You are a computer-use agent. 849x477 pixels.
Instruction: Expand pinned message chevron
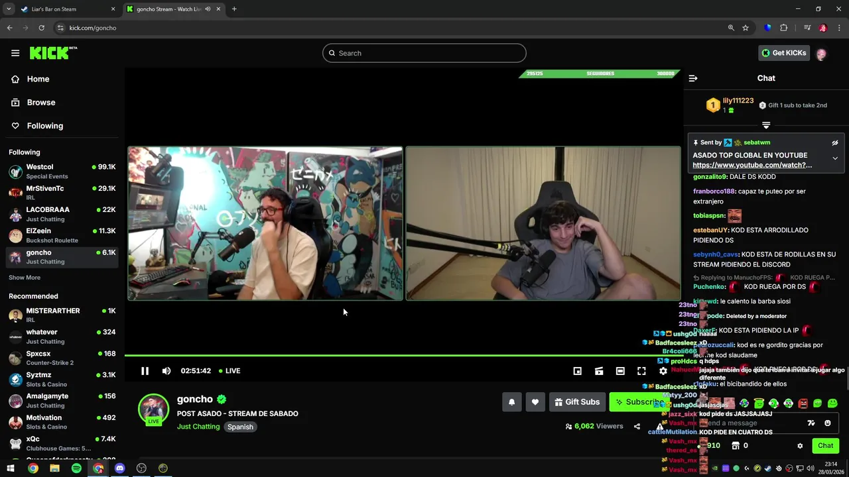point(835,158)
